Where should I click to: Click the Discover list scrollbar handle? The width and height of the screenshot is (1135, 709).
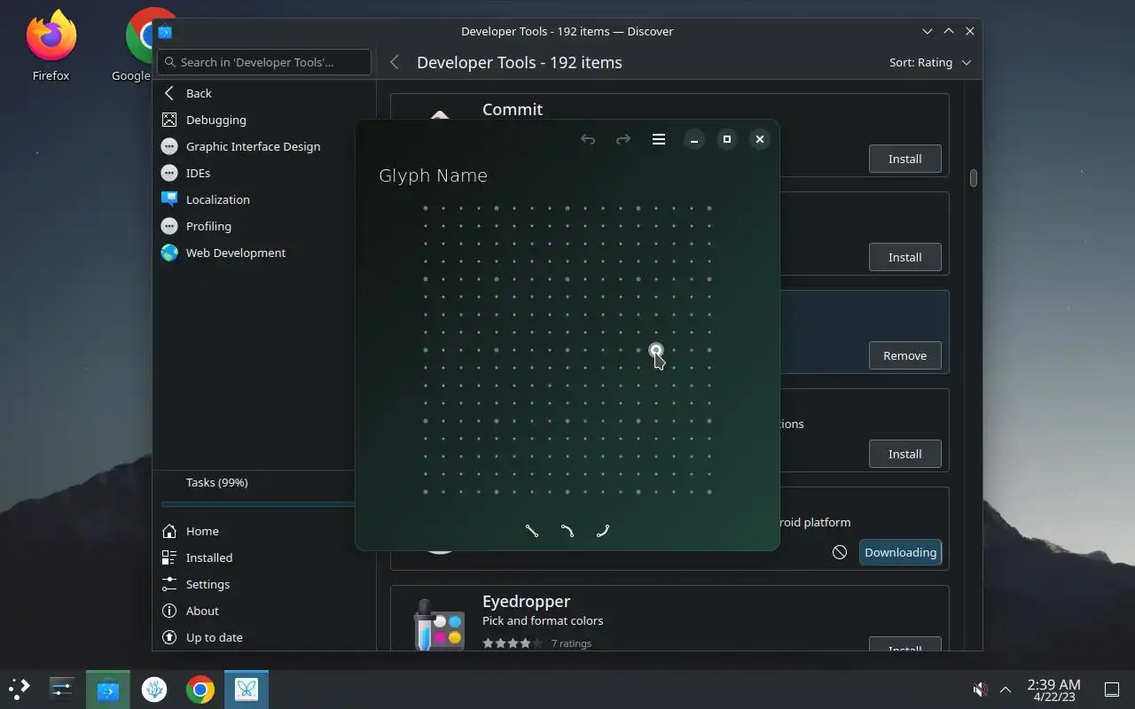(x=974, y=178)
